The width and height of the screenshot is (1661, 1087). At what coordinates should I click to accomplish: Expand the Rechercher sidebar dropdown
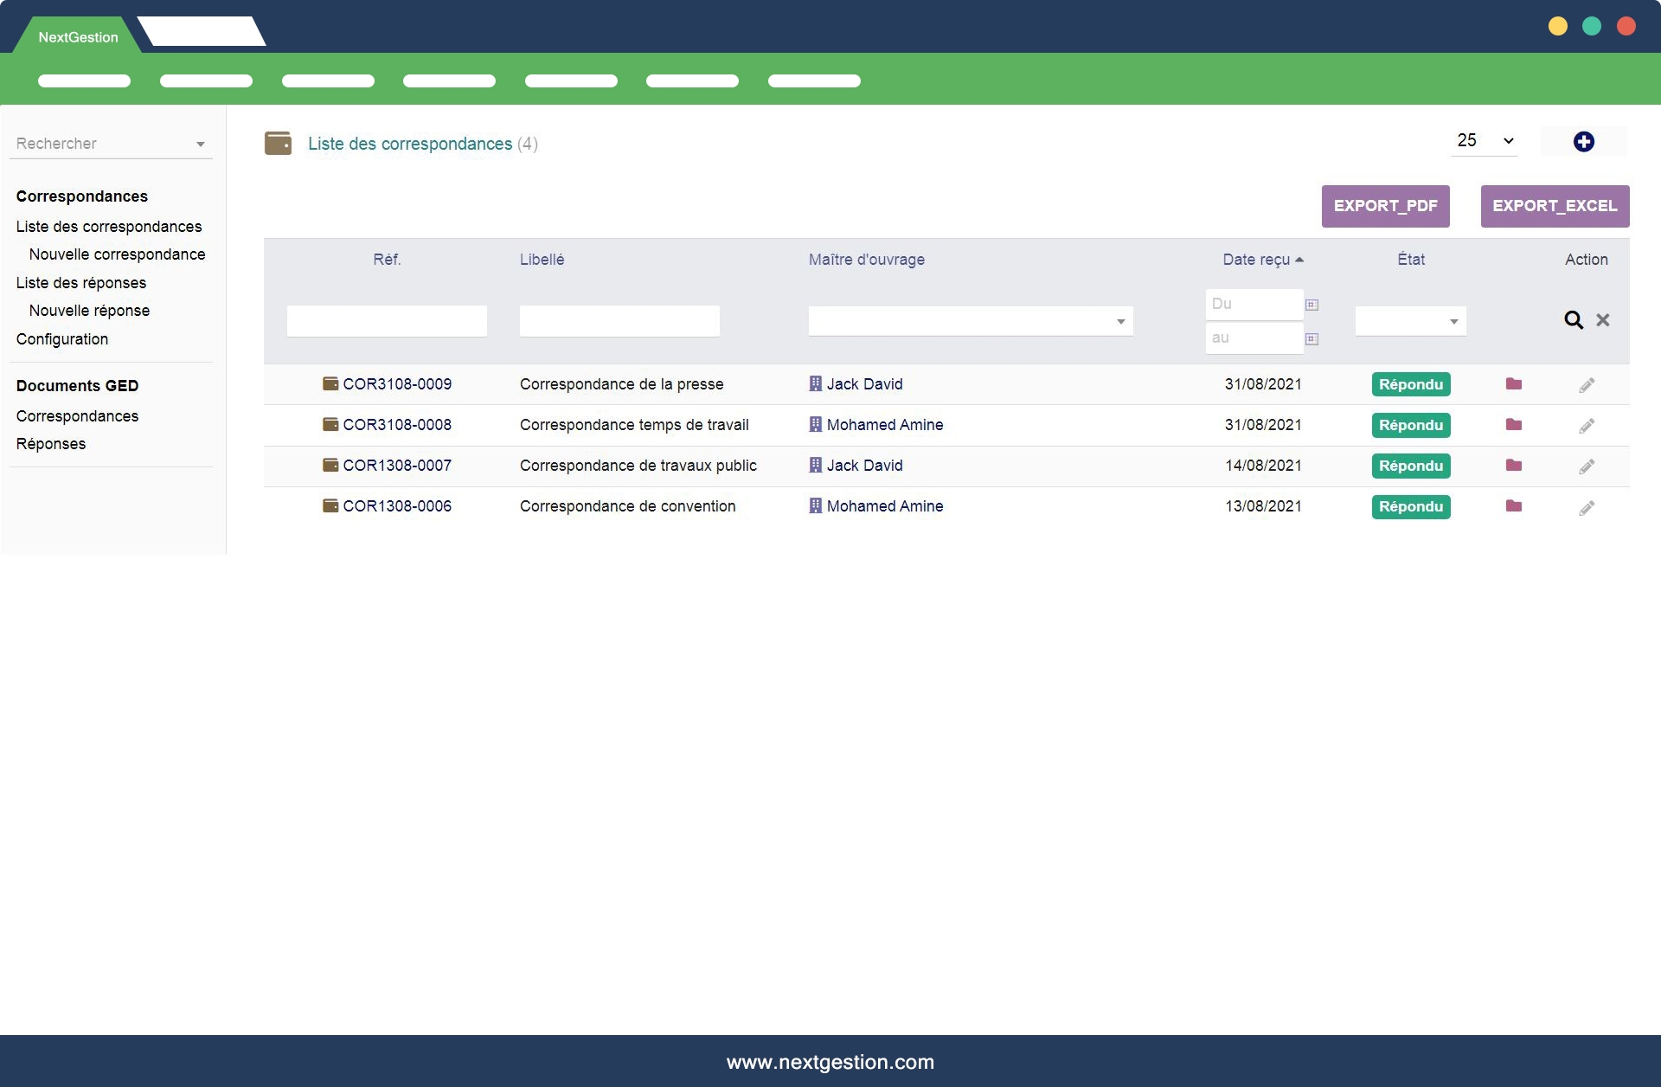[200, 145]
